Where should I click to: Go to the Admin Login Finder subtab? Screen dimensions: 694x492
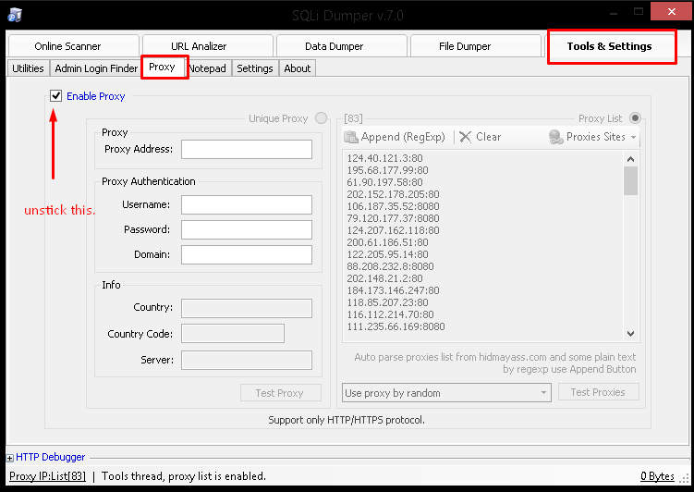click(x=96, y=68)
